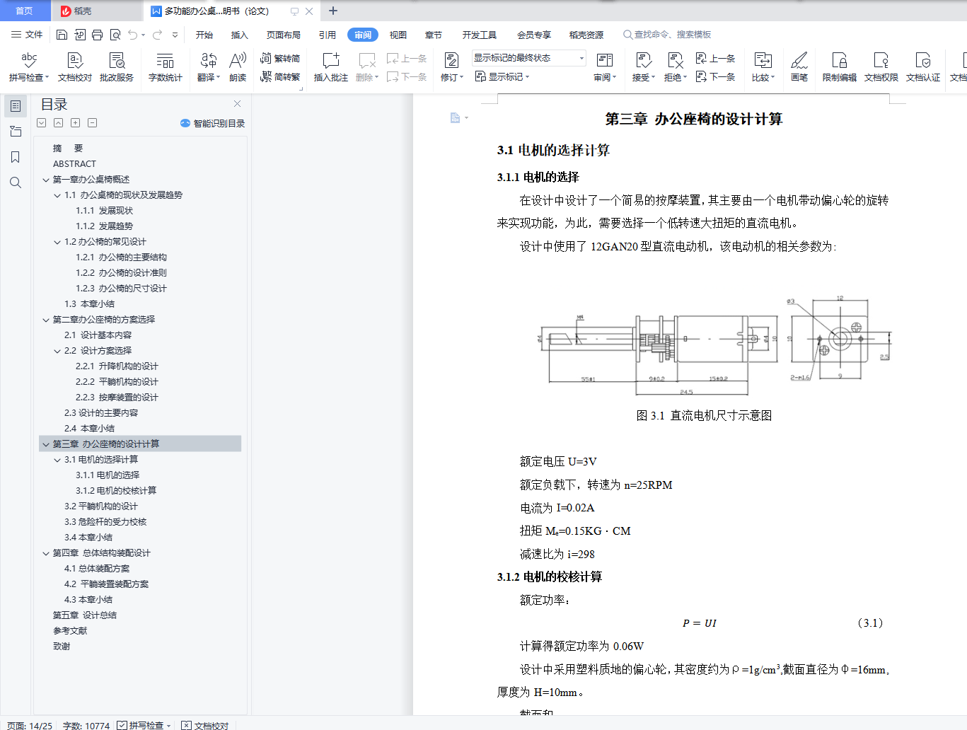Open the 开发工具 ribbon tab
The image size is (967, 730).
480,35
